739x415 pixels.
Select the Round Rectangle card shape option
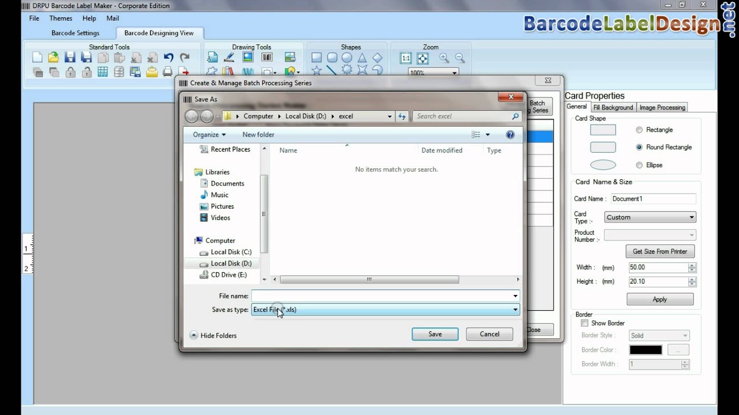pos(639,147)
